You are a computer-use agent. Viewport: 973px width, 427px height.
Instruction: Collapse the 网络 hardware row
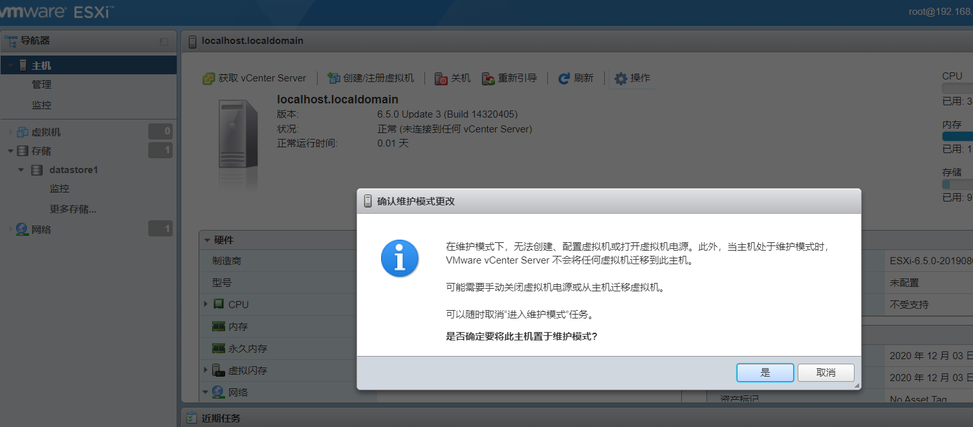[x=206, y=391]
